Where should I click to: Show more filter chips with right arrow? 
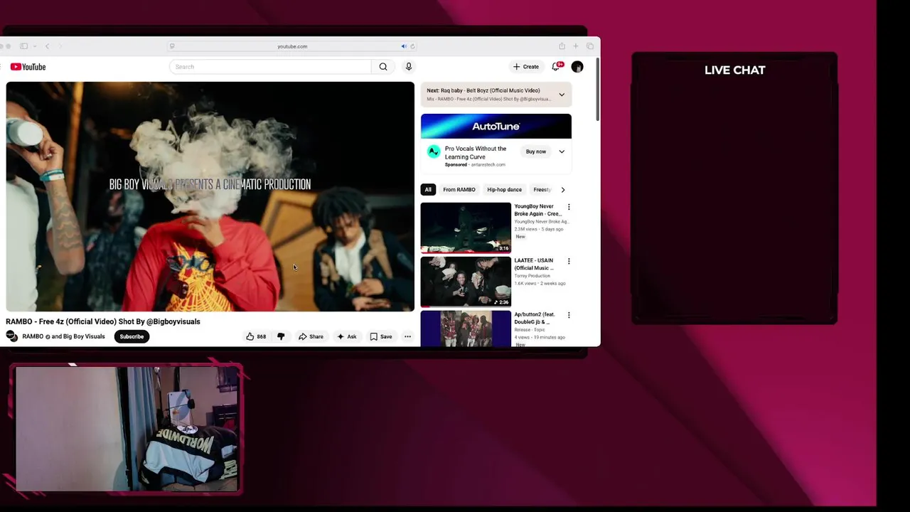point(563,190)
